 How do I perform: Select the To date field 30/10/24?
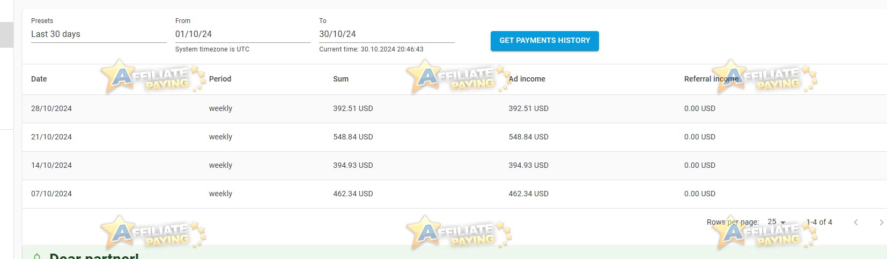387,34
